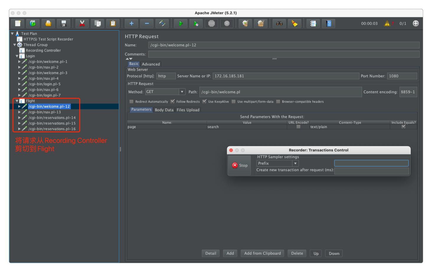This screenshot has height=272, width=432.
Task: Click the Paste clipboard icon
Action: (113, 23)
